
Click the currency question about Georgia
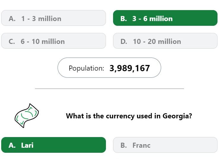coord(129,116)
